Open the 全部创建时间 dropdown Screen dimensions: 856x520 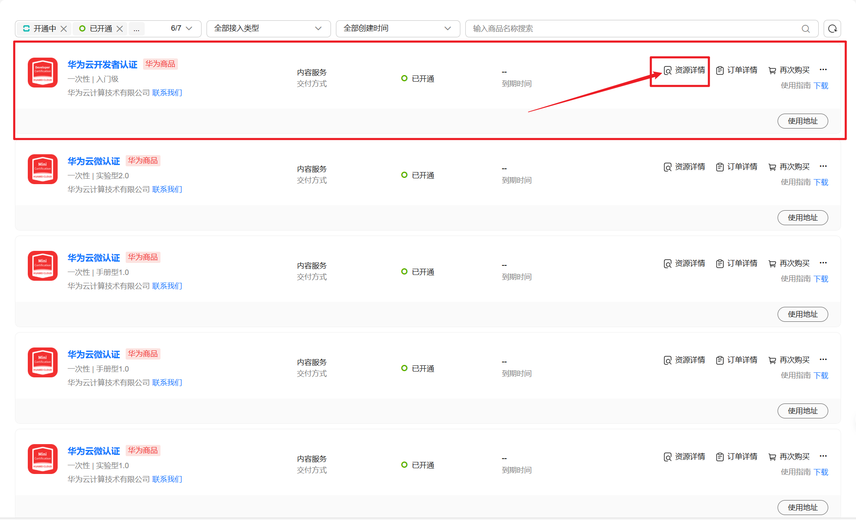[398, 28]
